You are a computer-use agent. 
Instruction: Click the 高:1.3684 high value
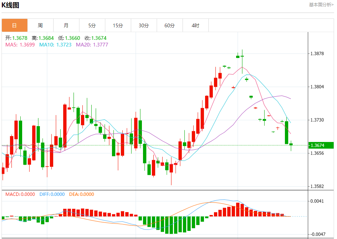(43, 38)
